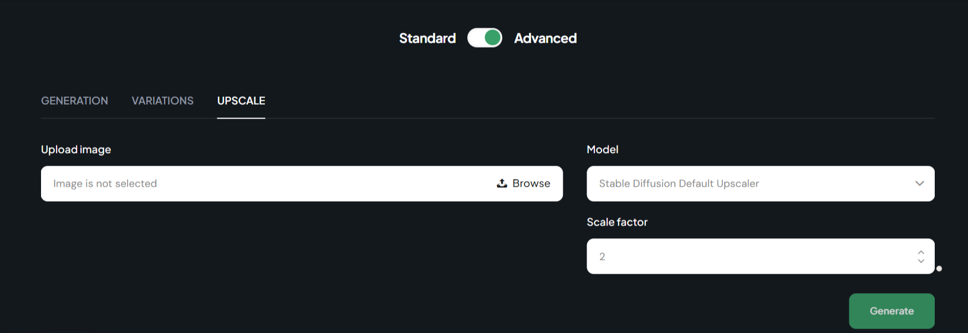Click the Advanced mode label
Screen dimensions: 968x333
[x=546, y=38]
